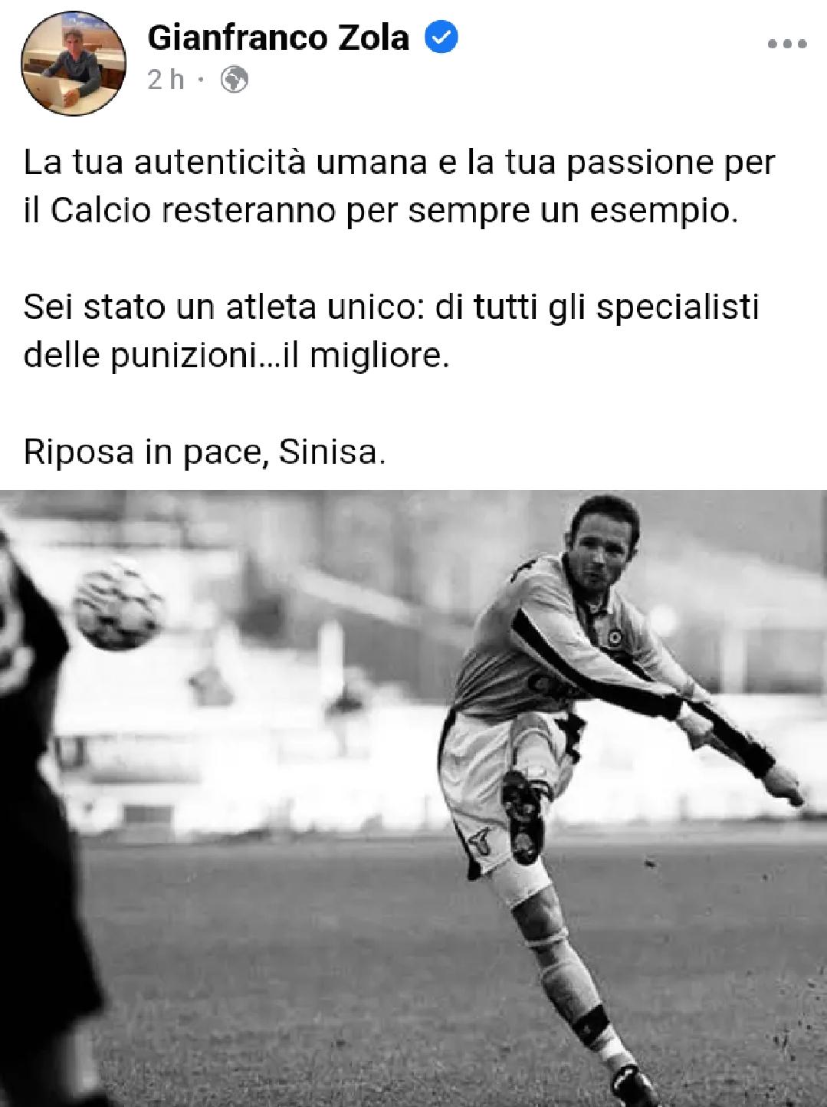Click the blue verified badge
This screenshot has width=827, height=1107.
(x=441, y=38)
